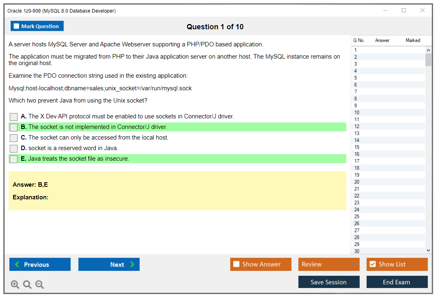Select question 9 in the list
Screen dimensions: 438x299
[x=388, y=105]
